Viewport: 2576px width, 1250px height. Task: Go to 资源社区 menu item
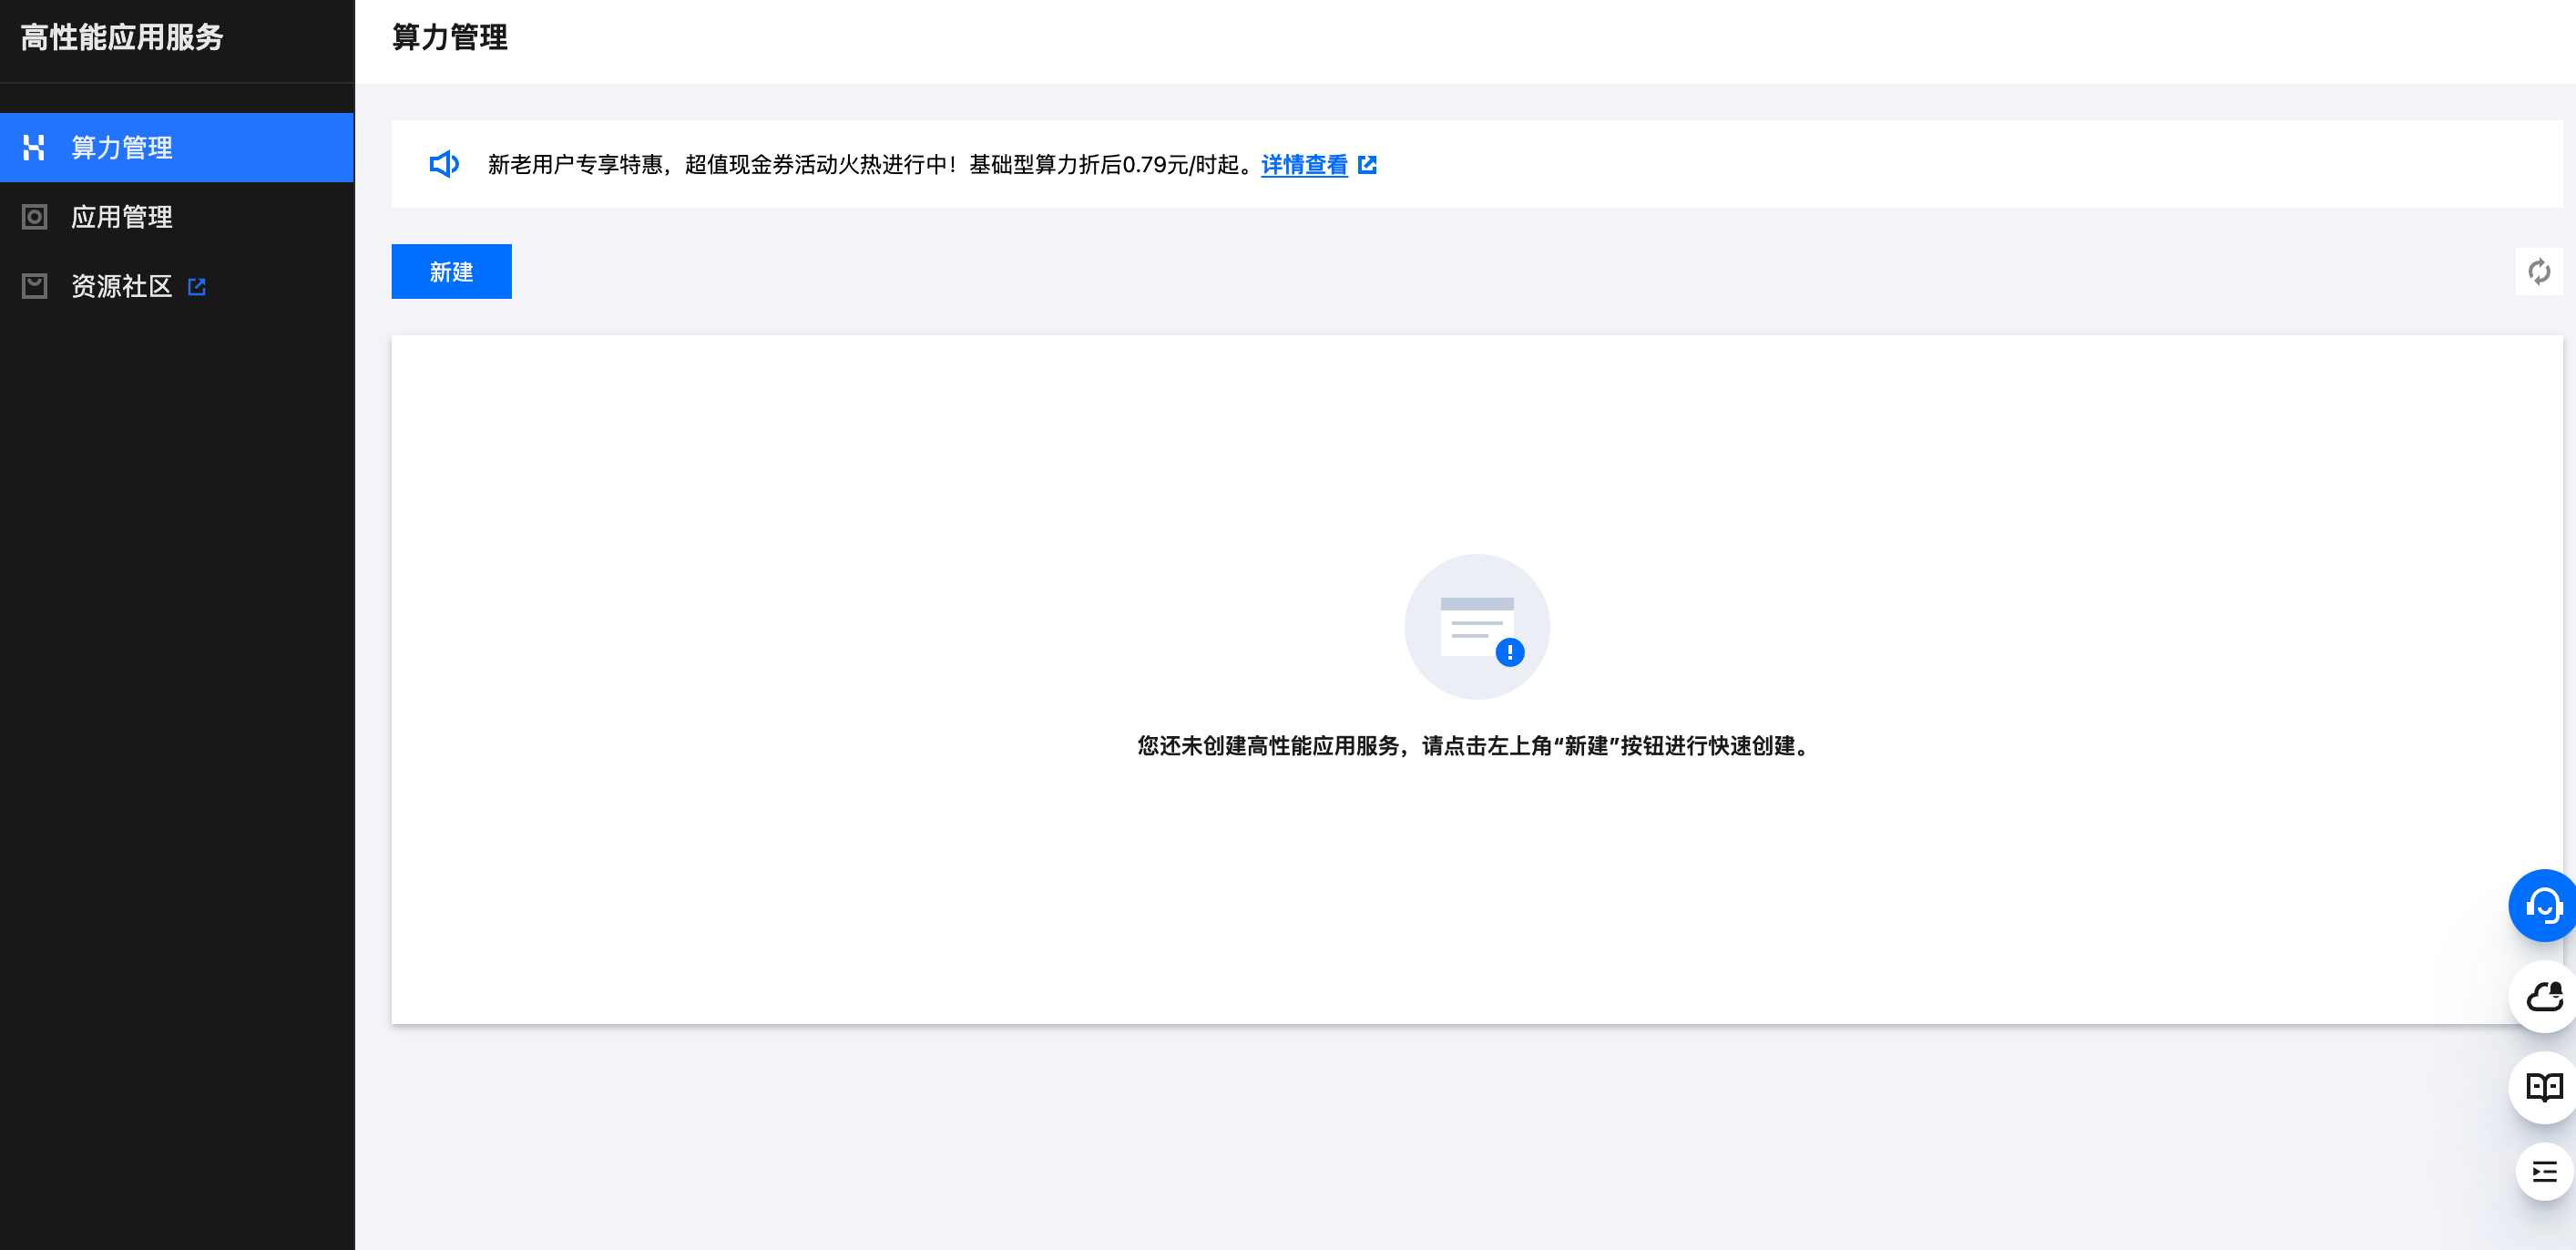coord(122,287)
